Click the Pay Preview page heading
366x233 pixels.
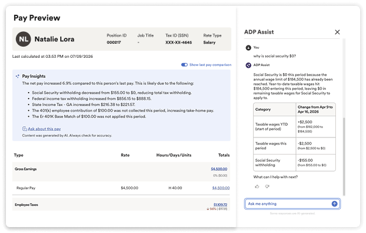tap(37, 18)
